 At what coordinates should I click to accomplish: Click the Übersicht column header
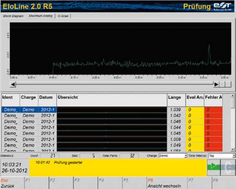112,100
